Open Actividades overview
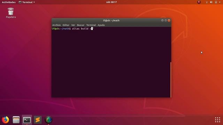The width and height of the screenshot is (223, 125). click(9, 2)
